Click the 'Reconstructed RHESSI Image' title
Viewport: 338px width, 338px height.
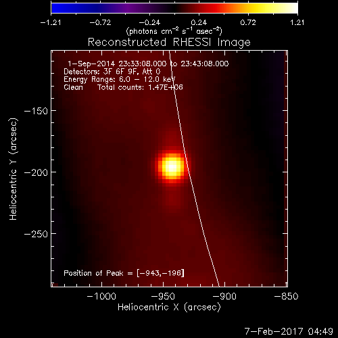[169, 43]
